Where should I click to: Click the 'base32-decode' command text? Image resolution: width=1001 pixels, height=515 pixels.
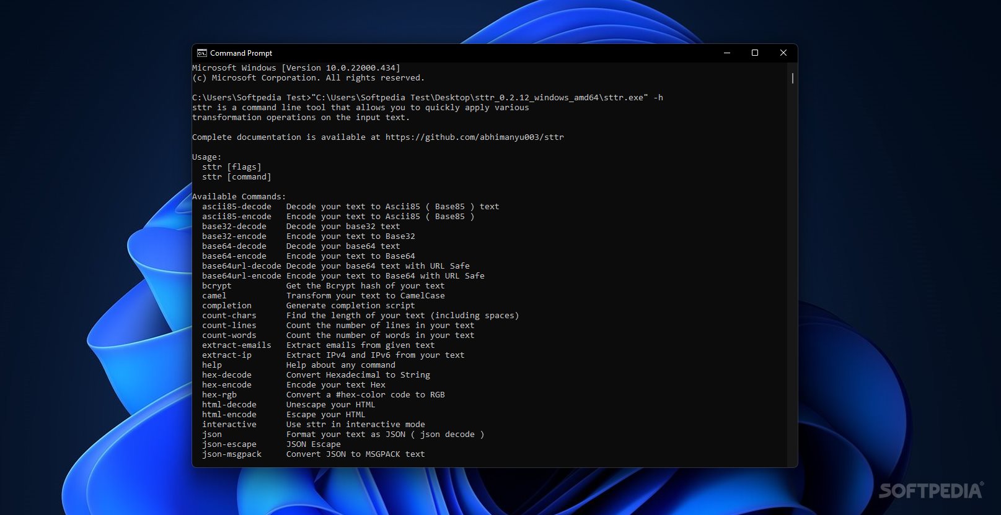[x=234, y=227]
